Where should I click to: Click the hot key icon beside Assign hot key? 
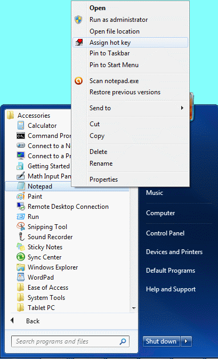coord(79,43)
